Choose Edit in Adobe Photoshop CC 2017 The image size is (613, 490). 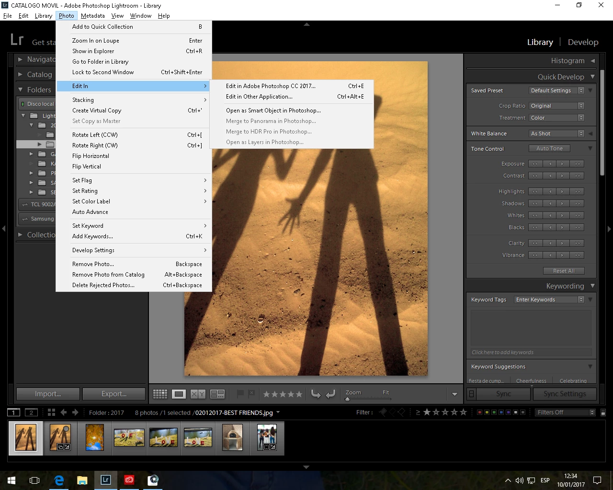point(291,86)
